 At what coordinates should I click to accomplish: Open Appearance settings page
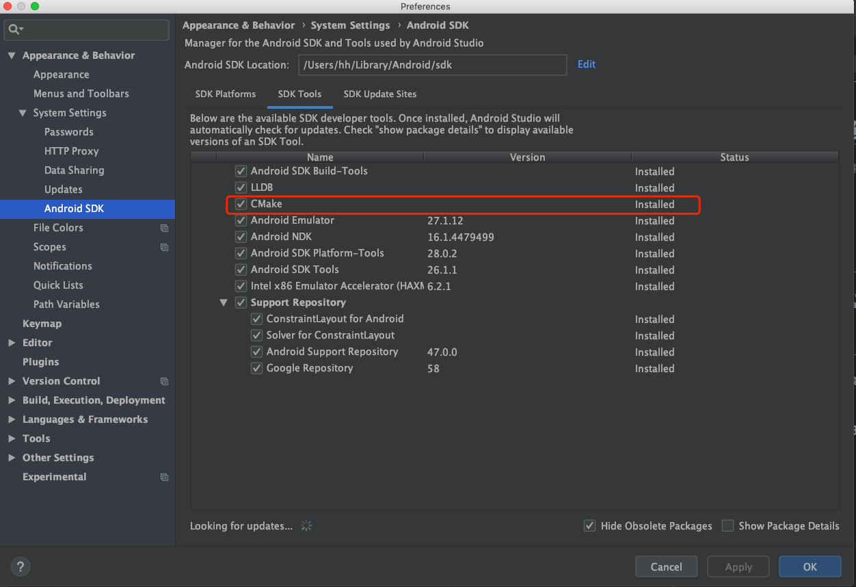point(62,75)
